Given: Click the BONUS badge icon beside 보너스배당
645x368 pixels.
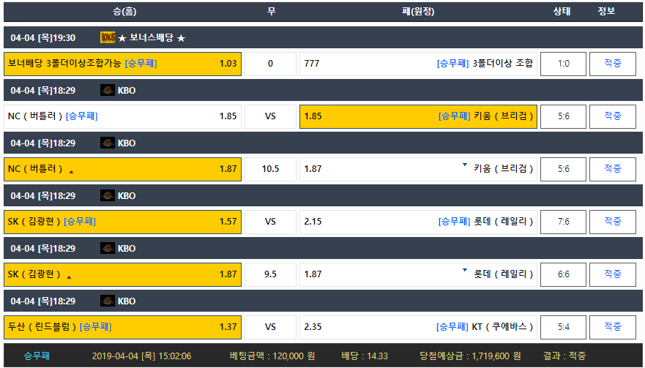Looking at the screenshot, I should 108,37.
